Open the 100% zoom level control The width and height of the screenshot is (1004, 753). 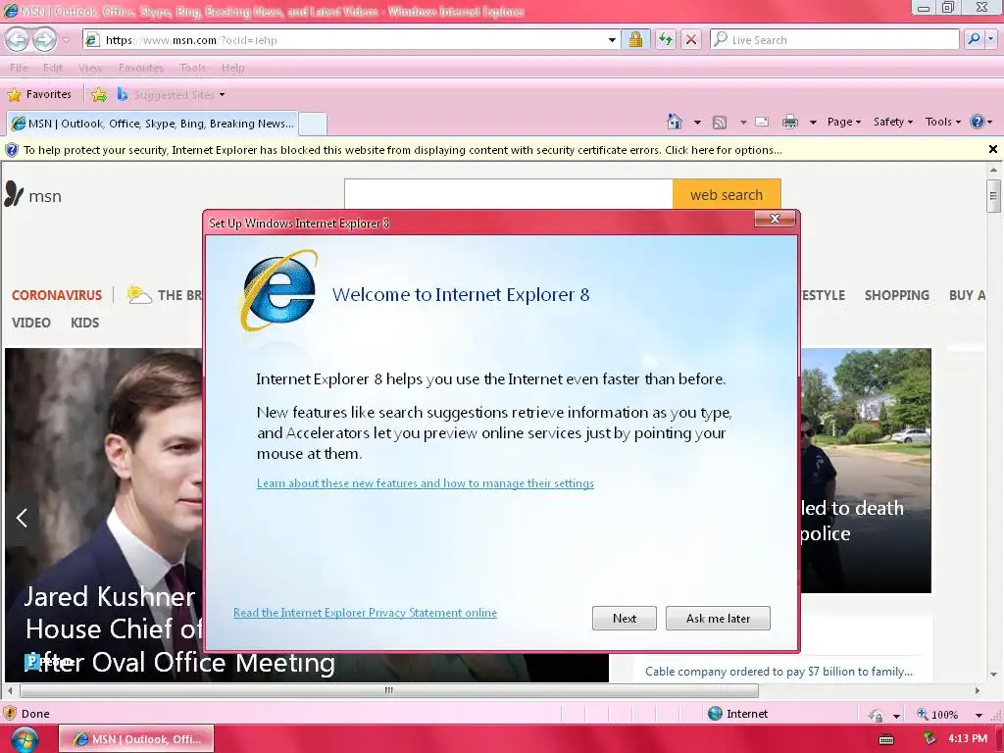(x=937, y=714)
